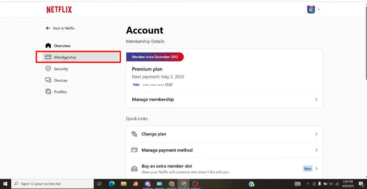Open the Windows Start menu

(5, 184)
